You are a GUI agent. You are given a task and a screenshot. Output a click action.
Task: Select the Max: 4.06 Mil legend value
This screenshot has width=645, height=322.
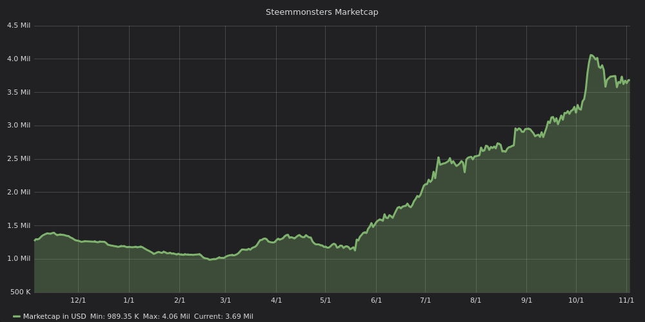[166, 316]
